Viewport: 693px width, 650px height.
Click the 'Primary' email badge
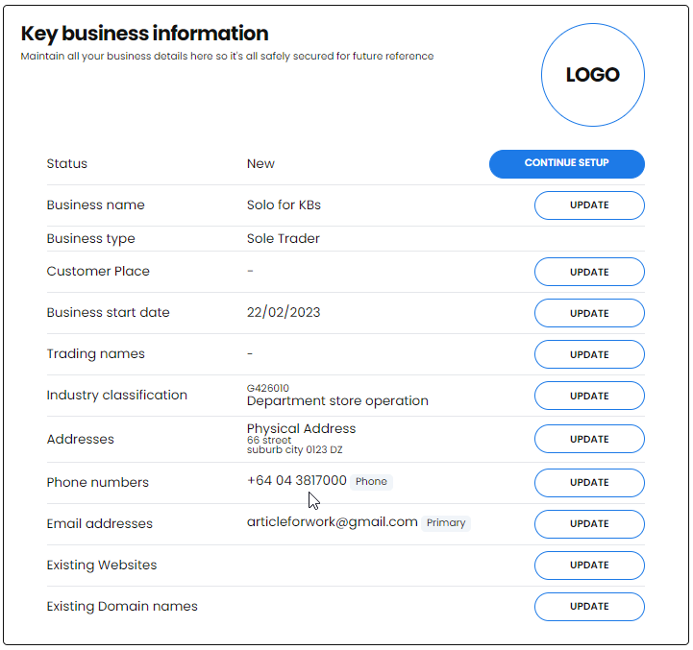tap(446, 523)
